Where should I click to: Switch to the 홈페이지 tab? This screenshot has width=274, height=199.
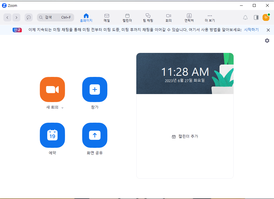[x=86, y=17]
